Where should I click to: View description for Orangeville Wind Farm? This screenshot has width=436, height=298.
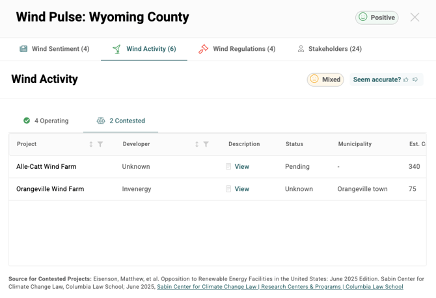(241, 189)
